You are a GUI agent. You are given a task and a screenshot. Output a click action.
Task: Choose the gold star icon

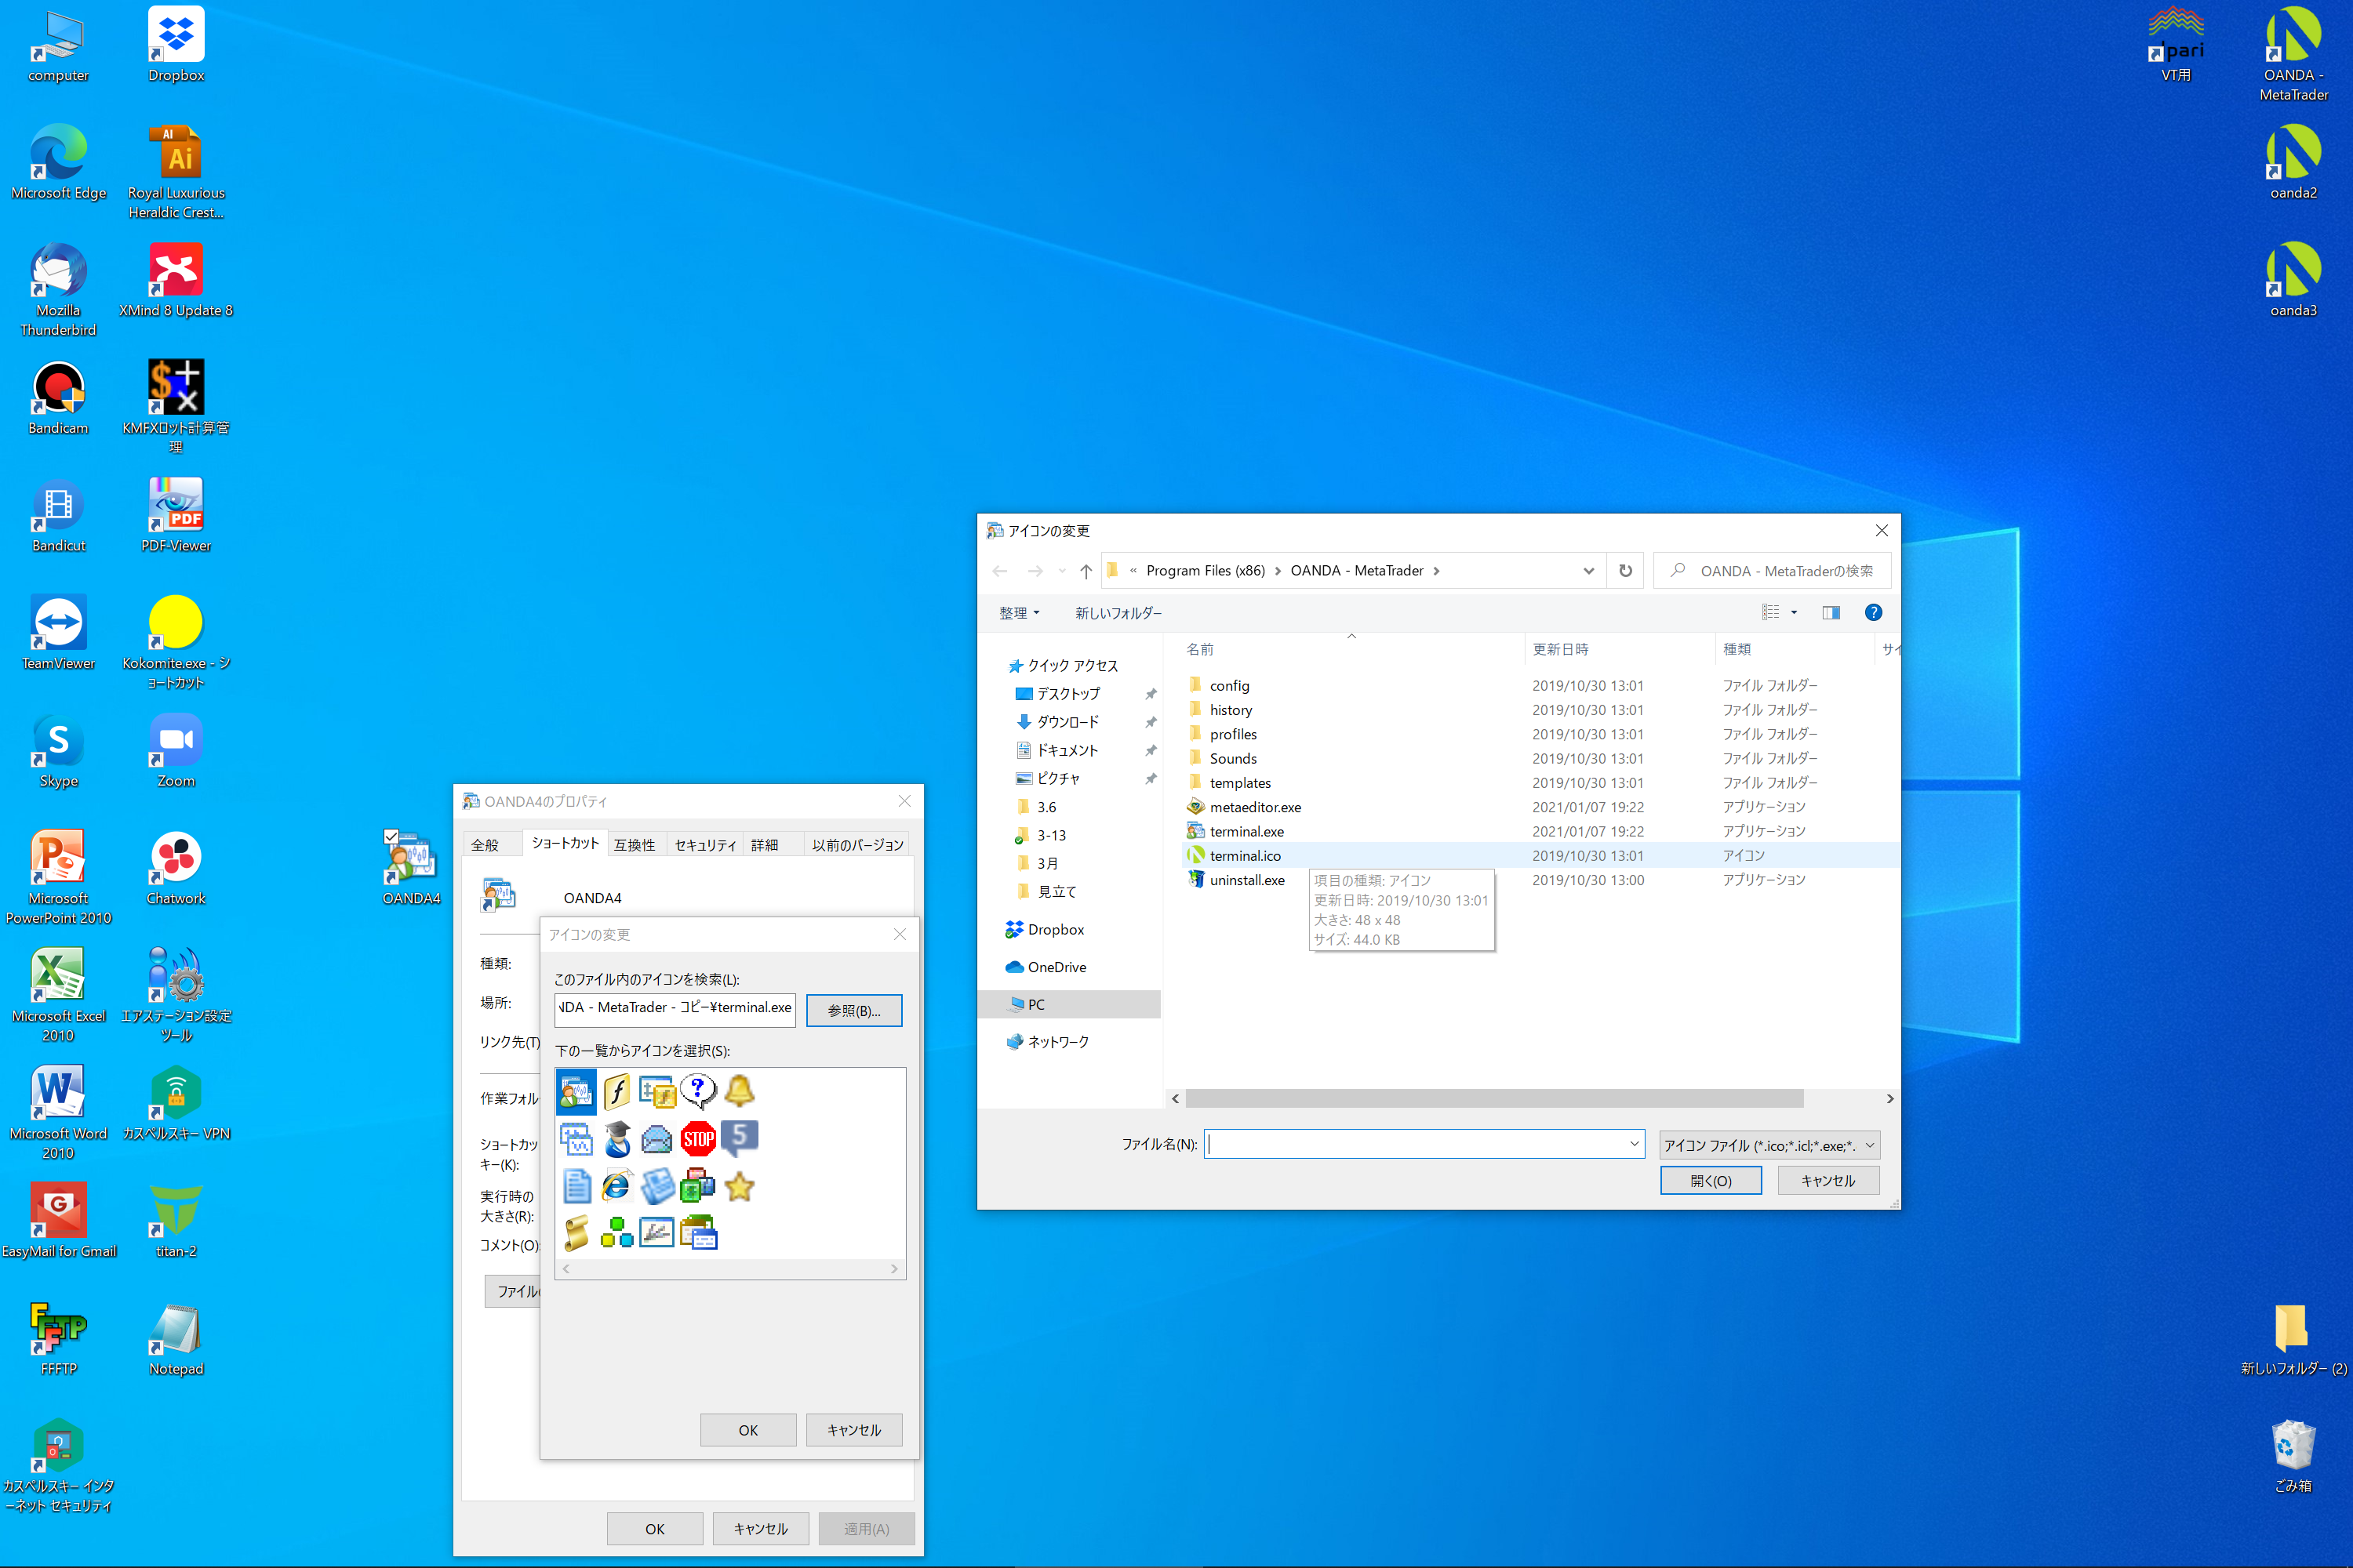tap(740, 1187)
